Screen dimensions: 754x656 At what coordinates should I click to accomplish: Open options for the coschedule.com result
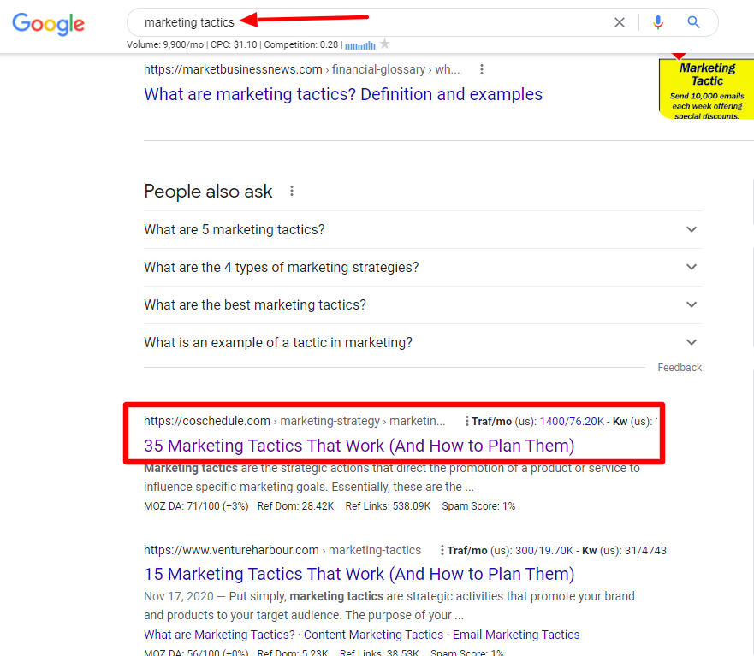[x=466, y=422]
